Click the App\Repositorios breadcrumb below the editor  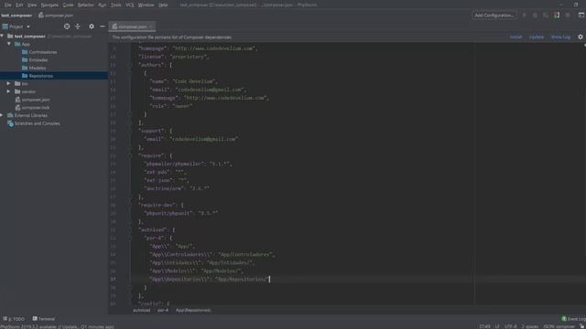(193, 310)
